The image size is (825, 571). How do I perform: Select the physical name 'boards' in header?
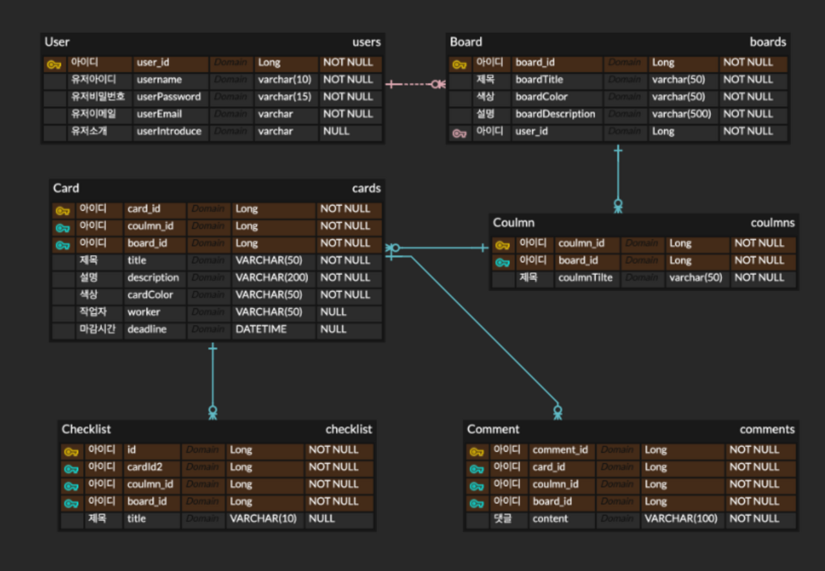(768, 42)
